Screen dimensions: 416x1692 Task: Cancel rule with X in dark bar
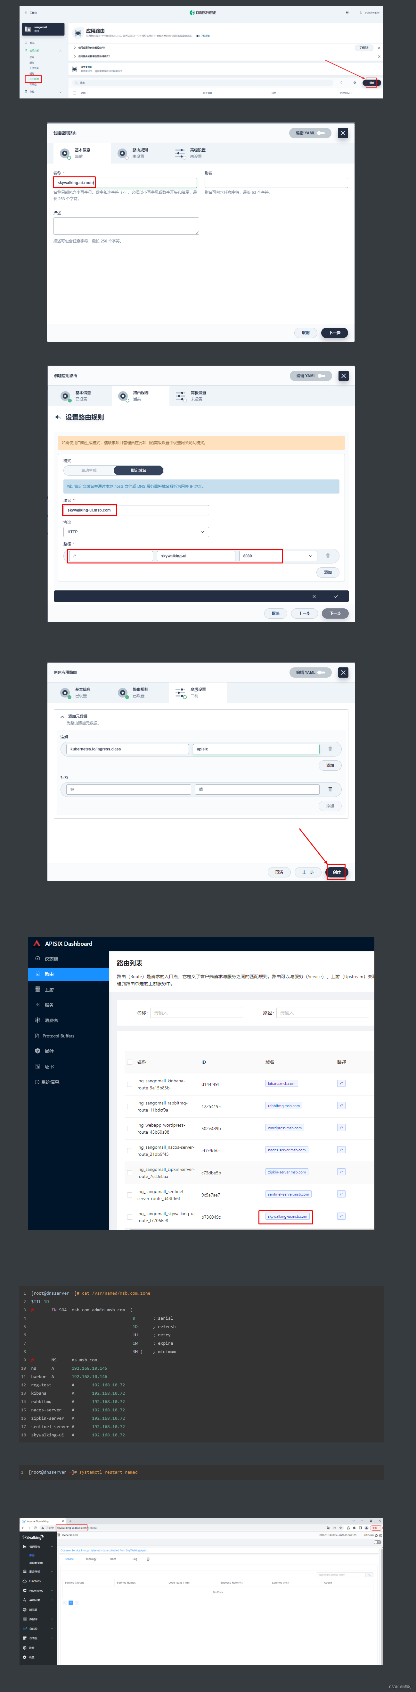click(x=314, y=596)
